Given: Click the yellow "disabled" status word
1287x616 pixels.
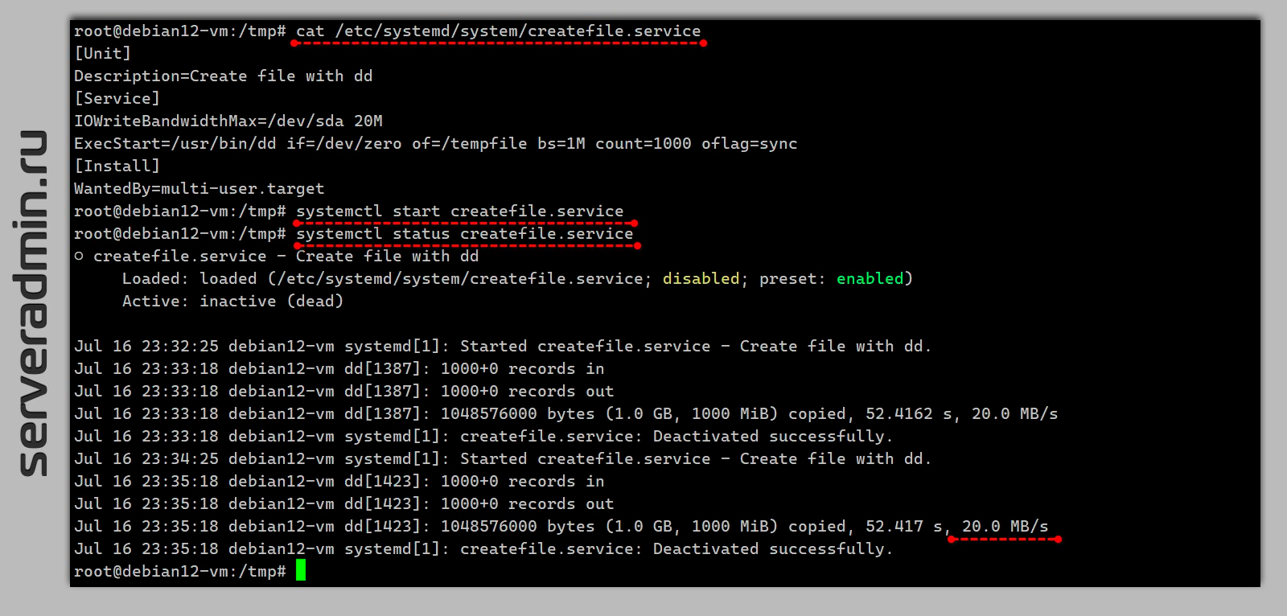Looking at the screenshot, I should tap(701, 279).
